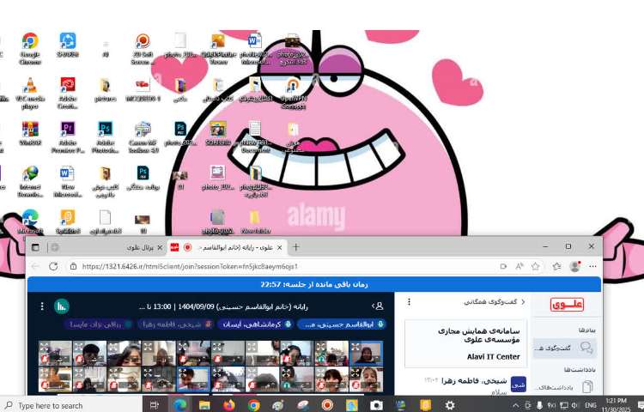Open a new browser tab

click(x=296, y=247)
